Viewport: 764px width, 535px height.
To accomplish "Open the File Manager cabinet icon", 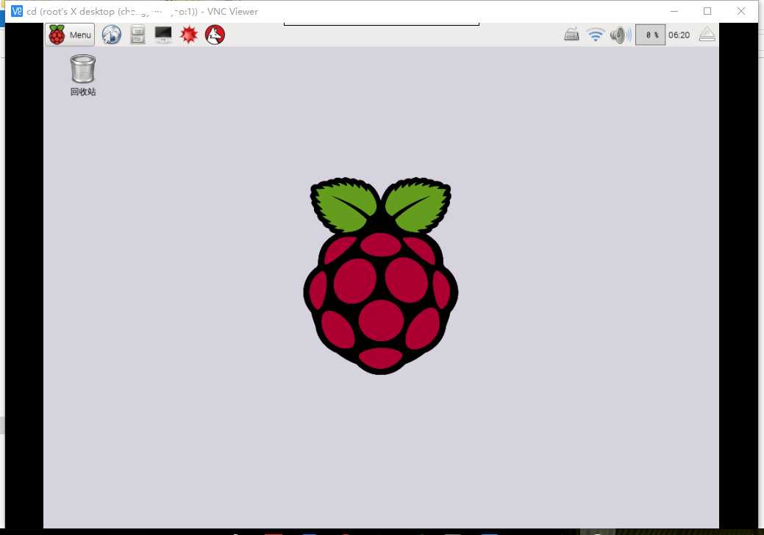I will pyautogui.click(x=138, y=35).
